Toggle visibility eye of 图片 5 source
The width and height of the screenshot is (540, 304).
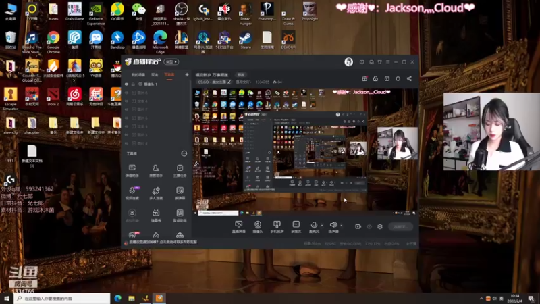point(126,134)
